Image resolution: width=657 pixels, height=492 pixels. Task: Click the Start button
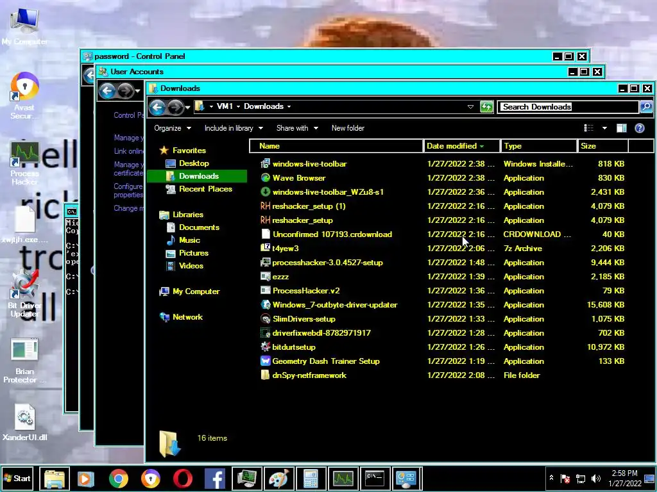coord(17,478)
